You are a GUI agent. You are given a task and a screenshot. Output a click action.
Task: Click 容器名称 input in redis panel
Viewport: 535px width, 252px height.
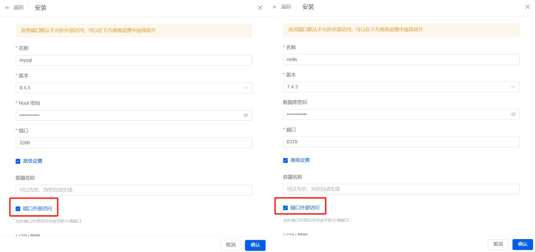(401, 189)
